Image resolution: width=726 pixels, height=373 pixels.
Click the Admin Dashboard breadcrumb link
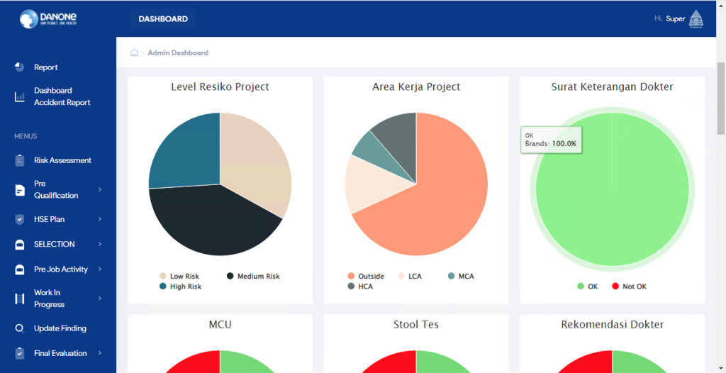pos(178,52)
